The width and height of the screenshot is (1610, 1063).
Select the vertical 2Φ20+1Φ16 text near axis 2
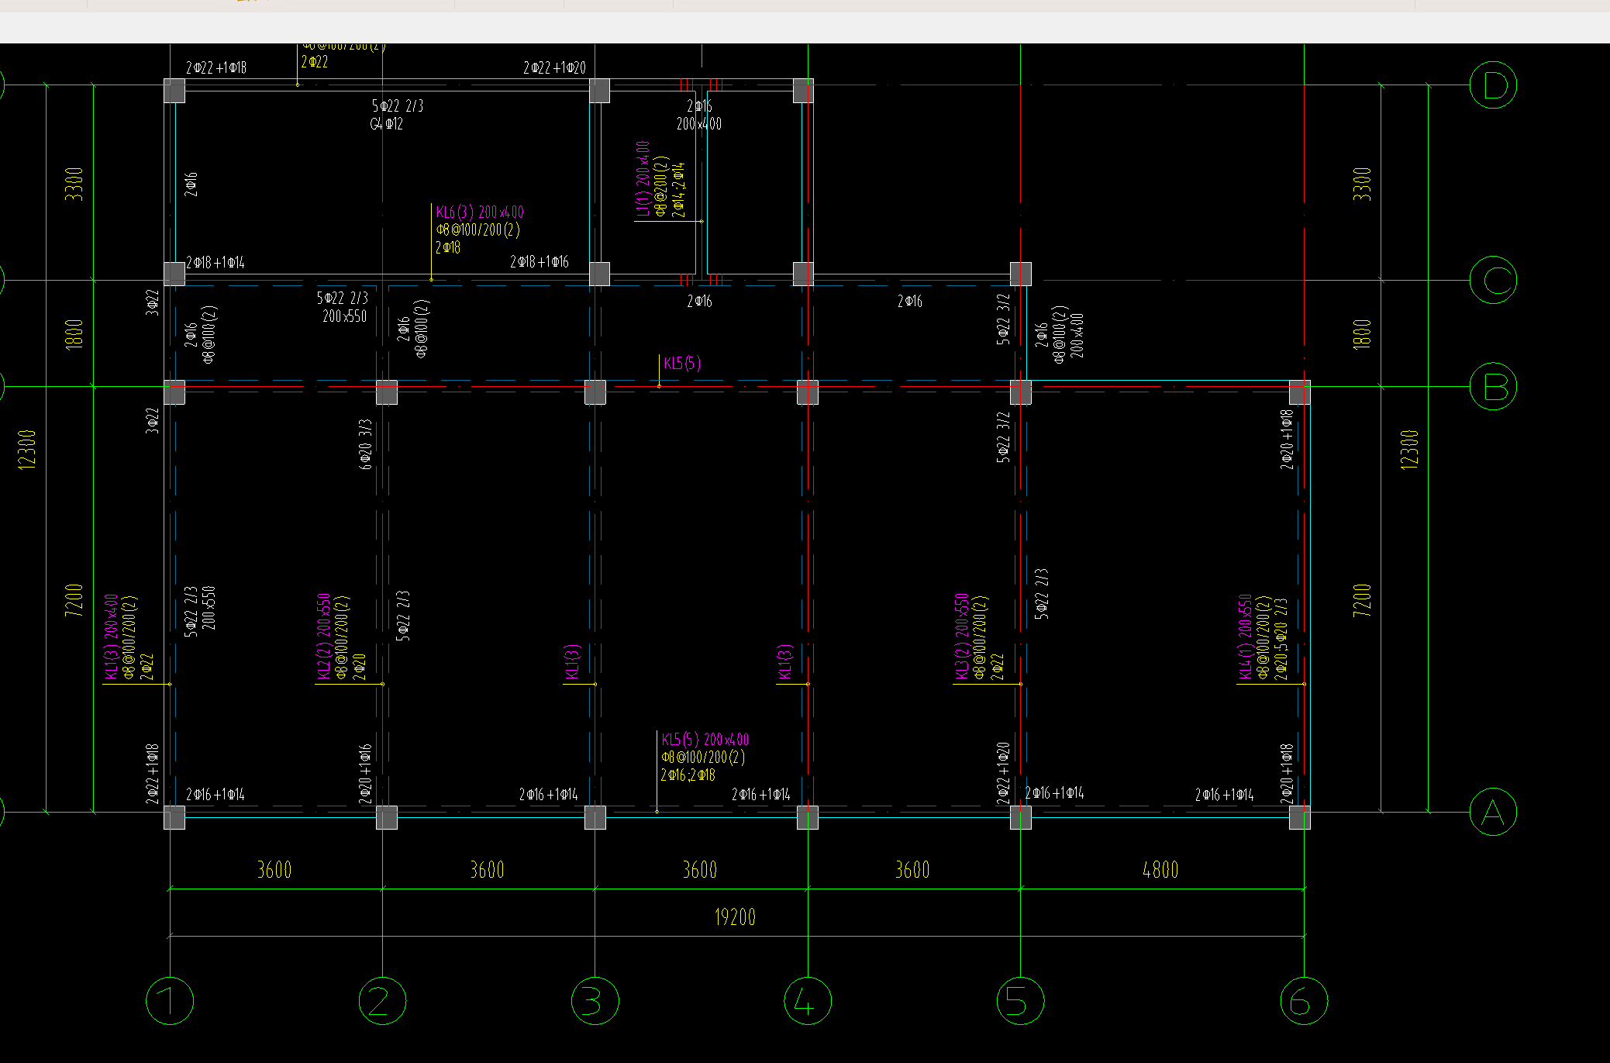coord(366,774)
